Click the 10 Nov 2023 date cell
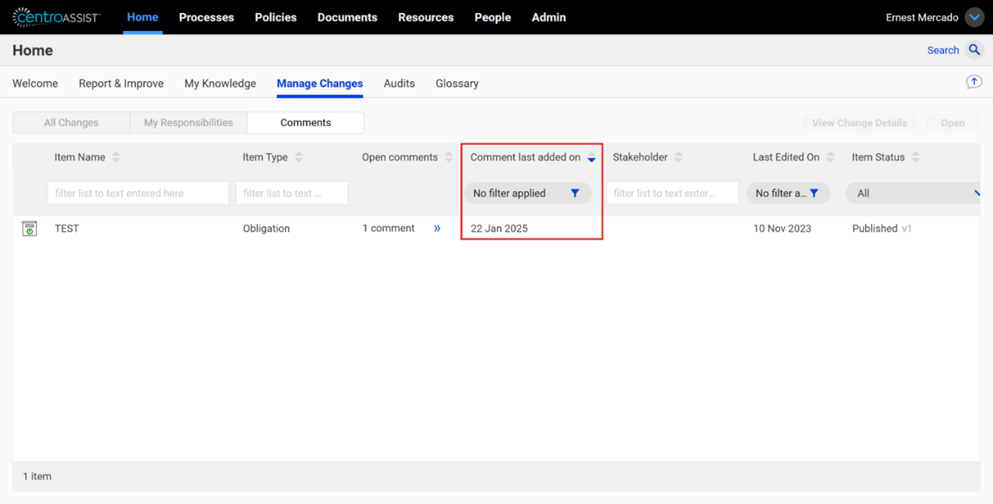The image size is (993, 504). (782, 228)
